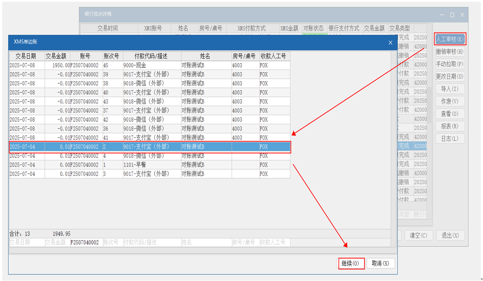
Task: Click XMS金额 header in background window
Action: point(290,28)
